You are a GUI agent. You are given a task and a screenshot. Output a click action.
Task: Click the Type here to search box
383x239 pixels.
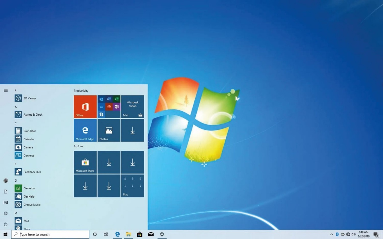[x=50, y=235]
